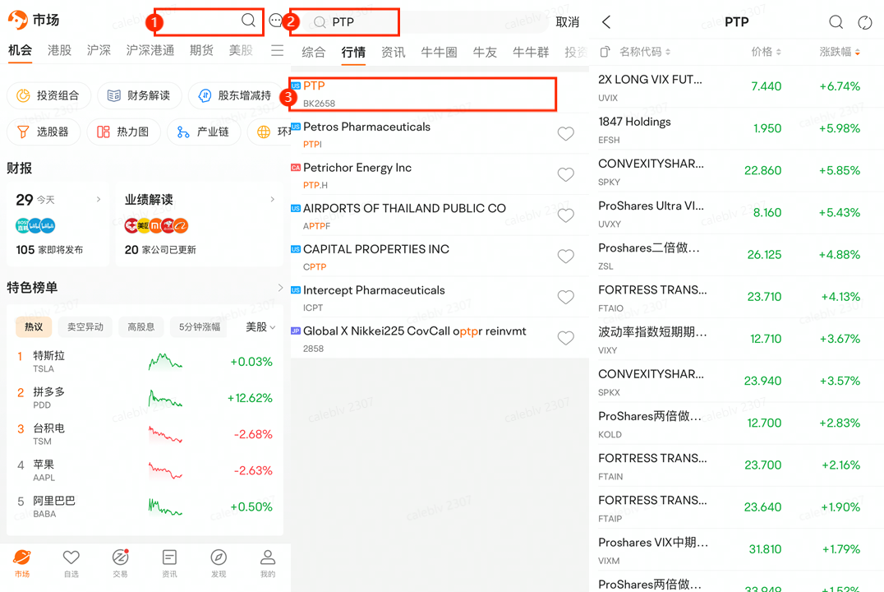Open 阿里巴巴 BABA ranking row
The height and width of the screenshot is (592, 884).
[x=145, y=506]
